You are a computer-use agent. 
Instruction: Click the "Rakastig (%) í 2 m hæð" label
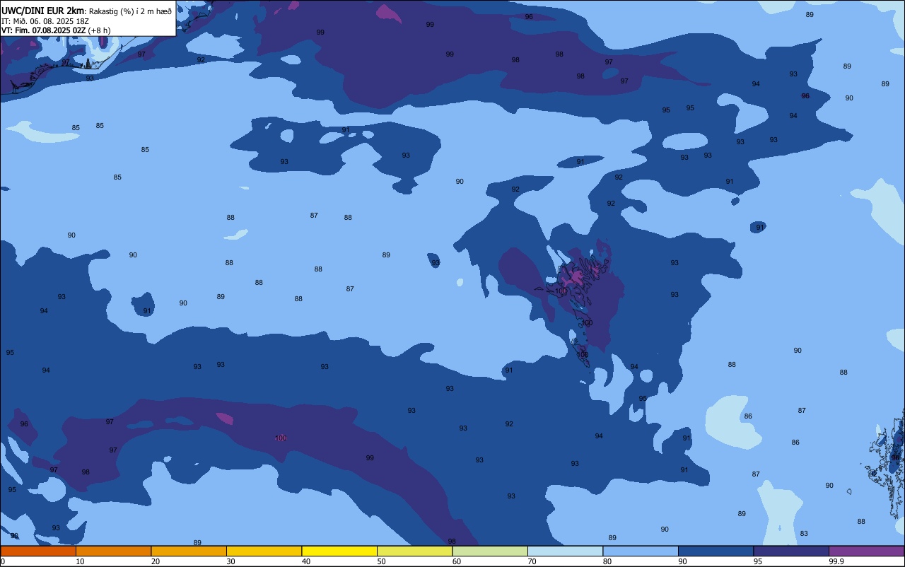point(130,11)
